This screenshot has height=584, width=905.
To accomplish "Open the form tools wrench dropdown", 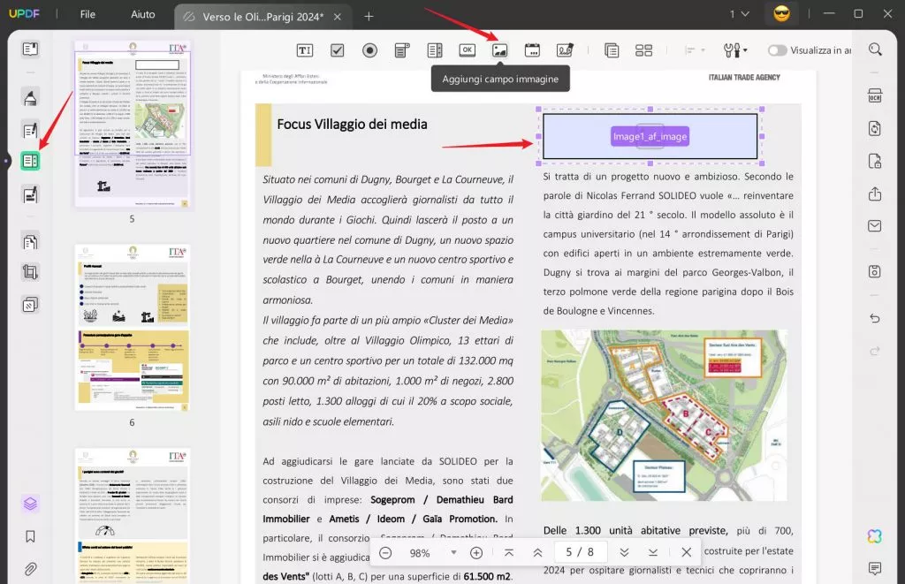I will pos(735,50).
